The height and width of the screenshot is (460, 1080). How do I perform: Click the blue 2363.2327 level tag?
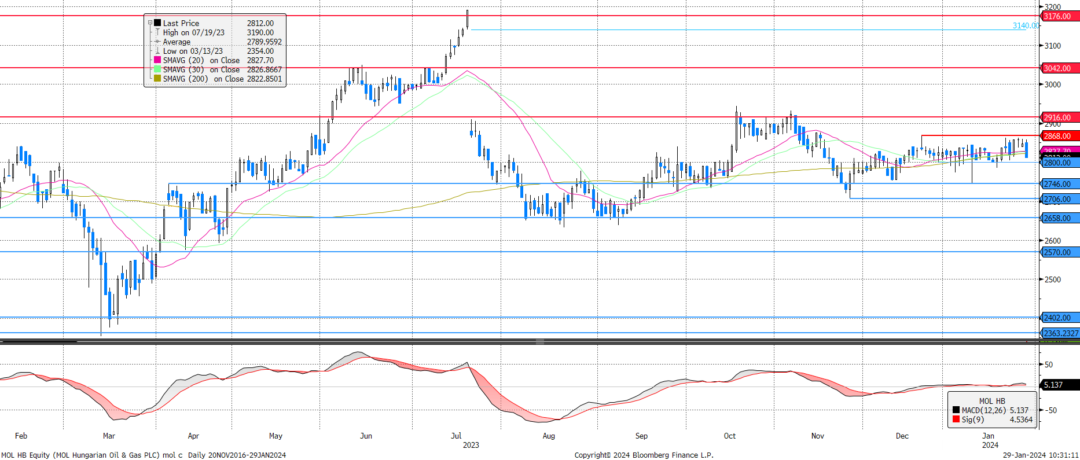tap(1060, 333)
